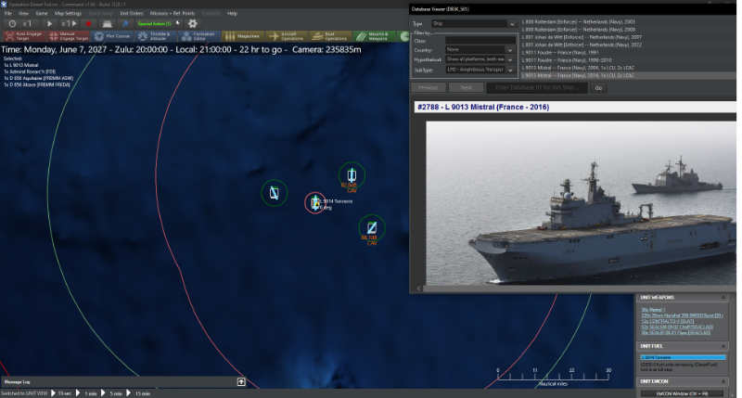Click the grey platform icon in the toolbar
This screenshot has height=398, width=742.
pos(107,23)
